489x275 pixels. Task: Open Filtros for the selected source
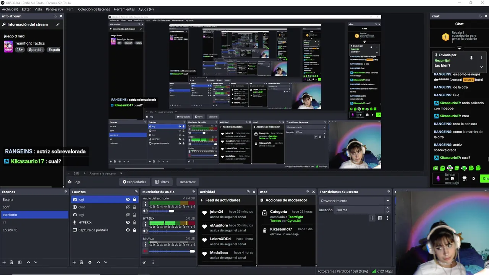click(162, 182)
